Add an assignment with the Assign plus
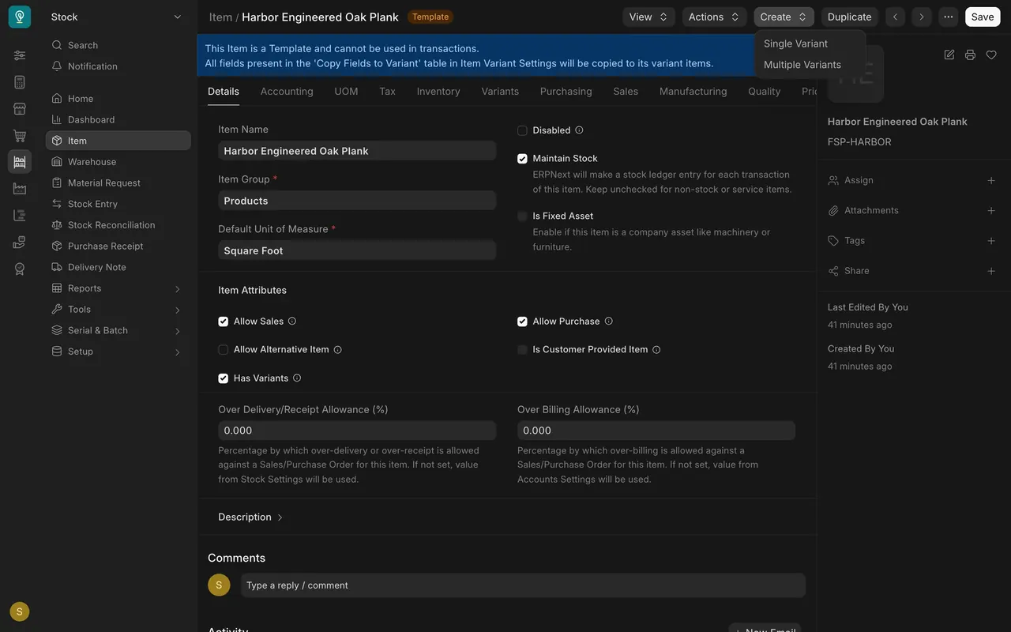The image size is (1011, 632). (991, 180)
